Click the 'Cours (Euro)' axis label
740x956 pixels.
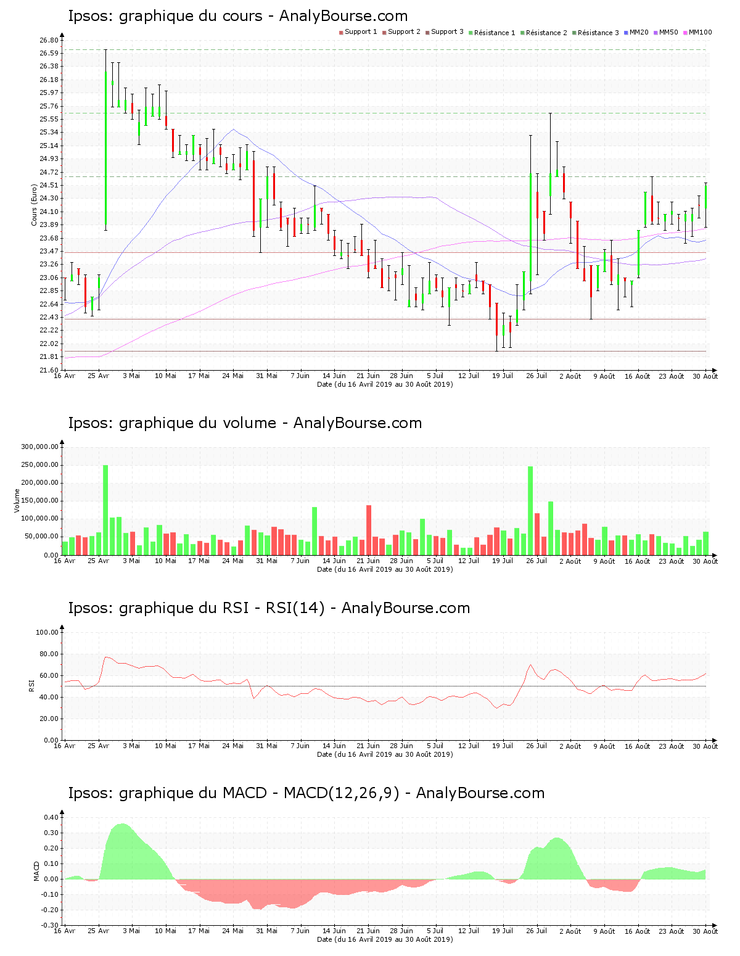pos(35,205)
